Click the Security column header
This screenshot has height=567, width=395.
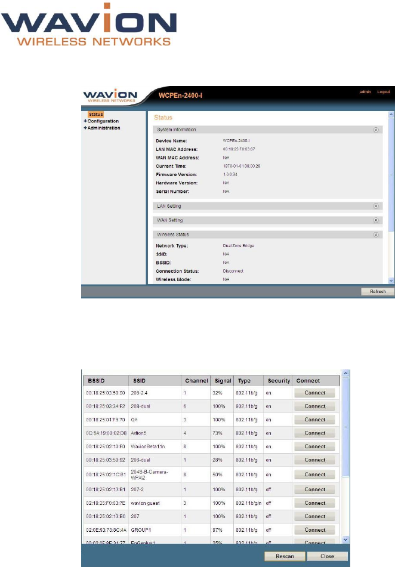(x=277, y=381)
